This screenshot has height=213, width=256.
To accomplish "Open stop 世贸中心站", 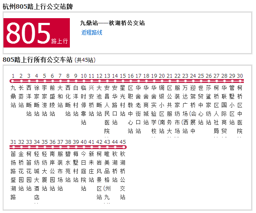I will (x=201, y=105).
